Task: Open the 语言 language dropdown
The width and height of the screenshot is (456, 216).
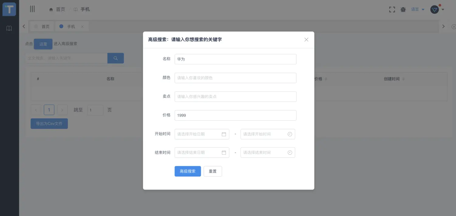Action: (x=418, y=9)
